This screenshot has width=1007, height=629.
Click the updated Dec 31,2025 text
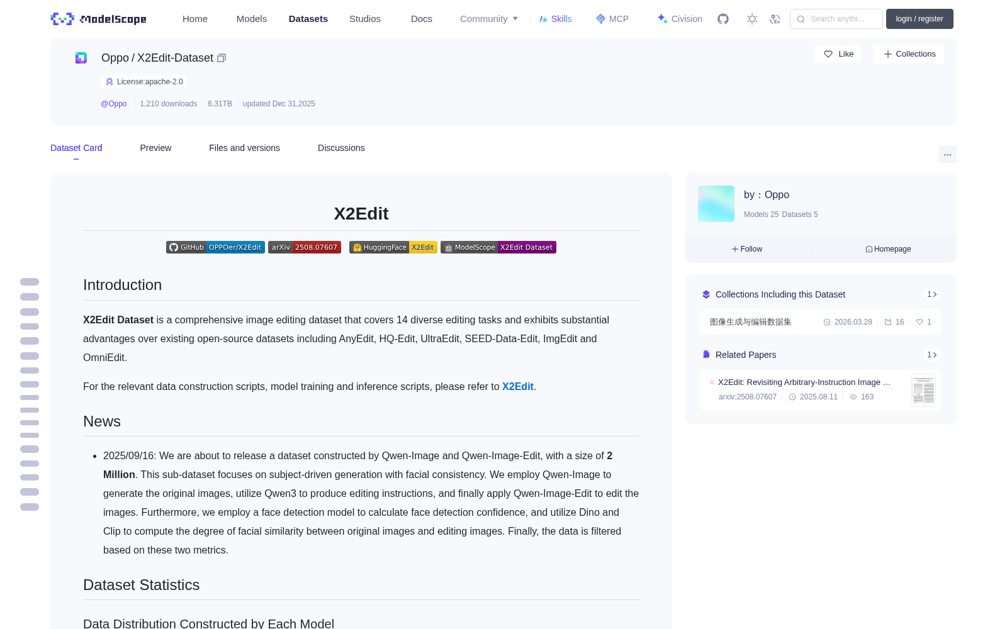[x=279, y=104]
